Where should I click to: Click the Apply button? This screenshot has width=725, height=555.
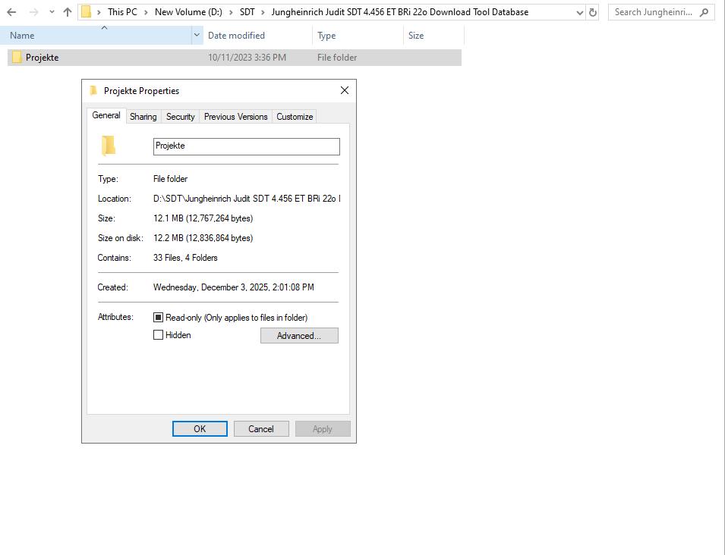(323, 429)
